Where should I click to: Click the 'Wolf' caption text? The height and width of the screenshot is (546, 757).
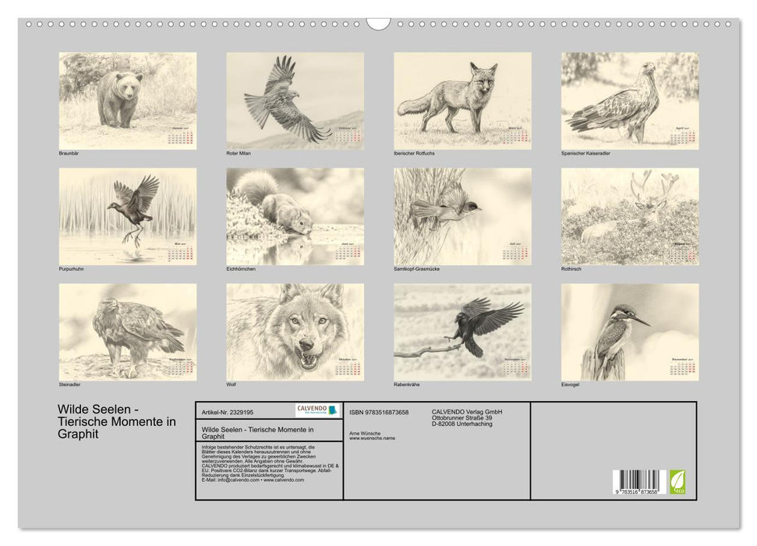[x=232, y=385]
